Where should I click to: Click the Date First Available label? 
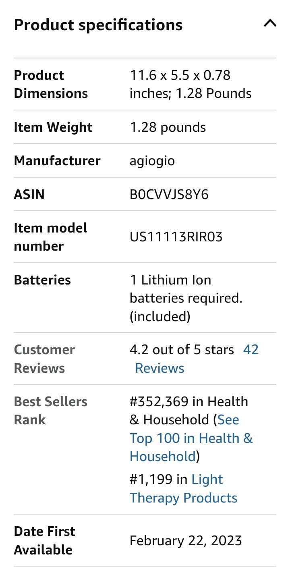pos(44,540)
